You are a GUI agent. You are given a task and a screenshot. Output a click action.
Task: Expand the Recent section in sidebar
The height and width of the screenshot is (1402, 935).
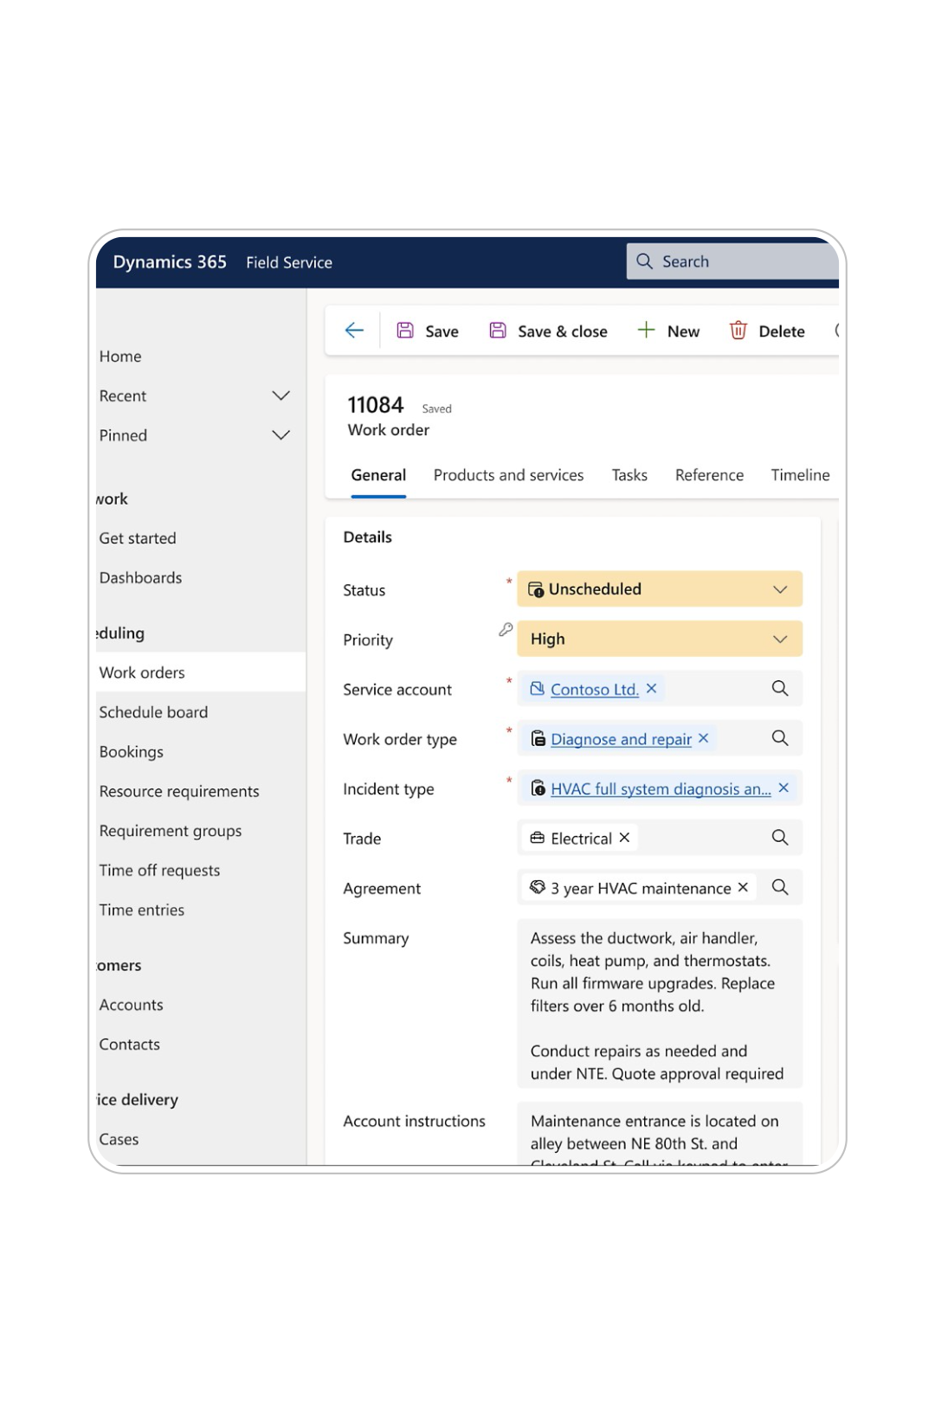(x=280, y=396)
